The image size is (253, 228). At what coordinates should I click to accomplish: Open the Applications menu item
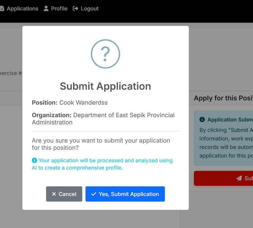point(23,8)
